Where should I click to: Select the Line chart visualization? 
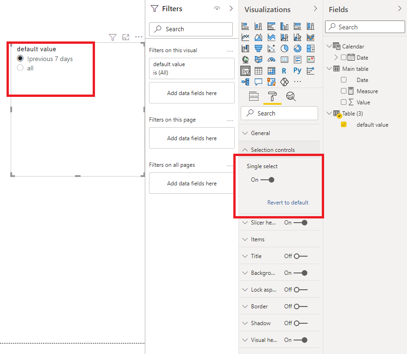[x=245, y=37]
